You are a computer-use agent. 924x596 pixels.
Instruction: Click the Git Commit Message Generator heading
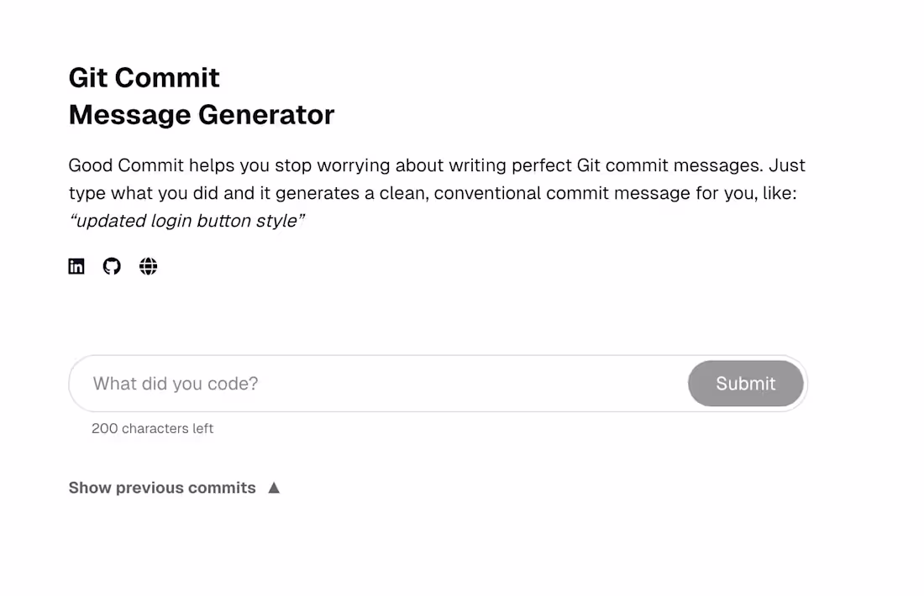tap(202, 96)
